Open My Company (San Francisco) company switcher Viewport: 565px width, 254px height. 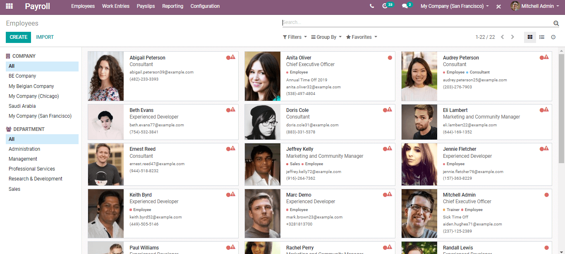point(455,6)
